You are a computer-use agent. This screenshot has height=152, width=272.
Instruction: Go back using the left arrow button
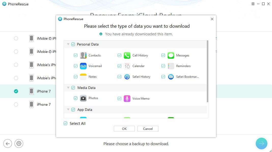coord(8,144)
